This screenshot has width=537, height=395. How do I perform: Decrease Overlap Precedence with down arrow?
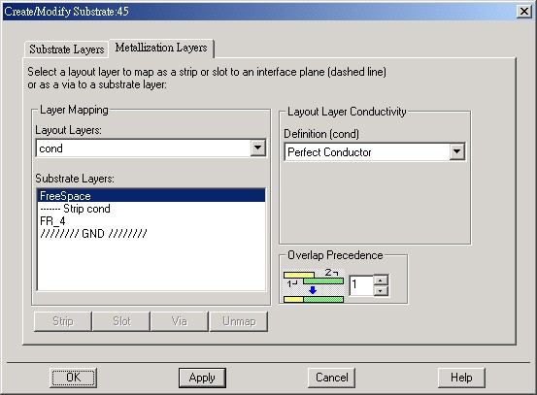click(381, 291)
